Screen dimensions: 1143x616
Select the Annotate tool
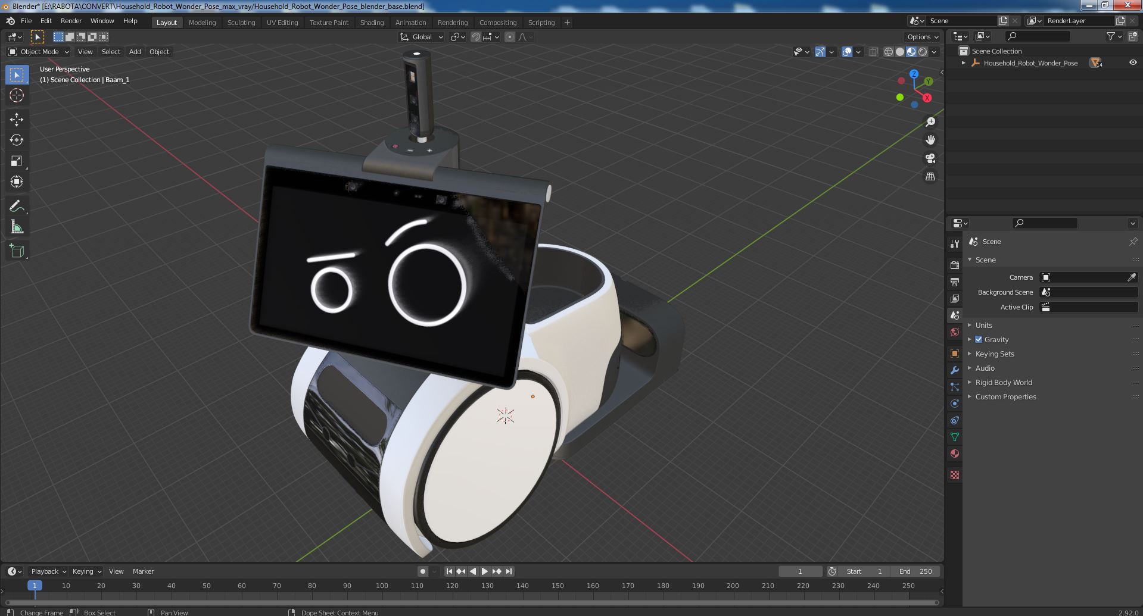click(17, 206)
